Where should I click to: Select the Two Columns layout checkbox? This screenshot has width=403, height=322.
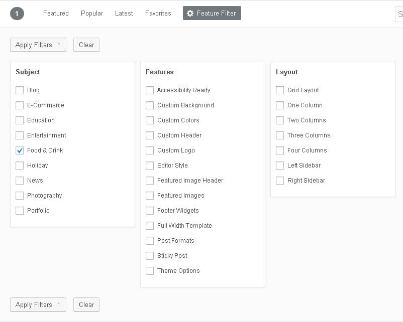click(x=280, y=120)
